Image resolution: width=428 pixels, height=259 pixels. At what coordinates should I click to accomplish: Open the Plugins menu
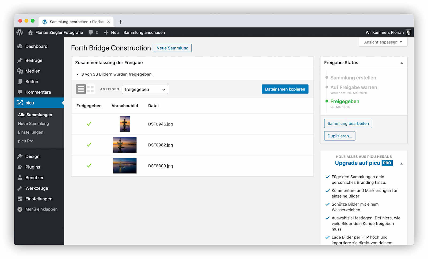pos(33,167)
